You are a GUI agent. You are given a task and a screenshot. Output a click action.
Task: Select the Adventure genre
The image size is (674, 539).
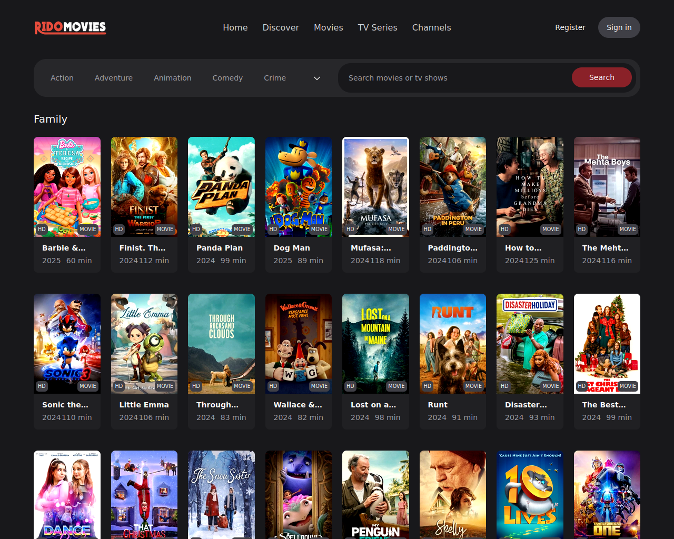point(114,78)
